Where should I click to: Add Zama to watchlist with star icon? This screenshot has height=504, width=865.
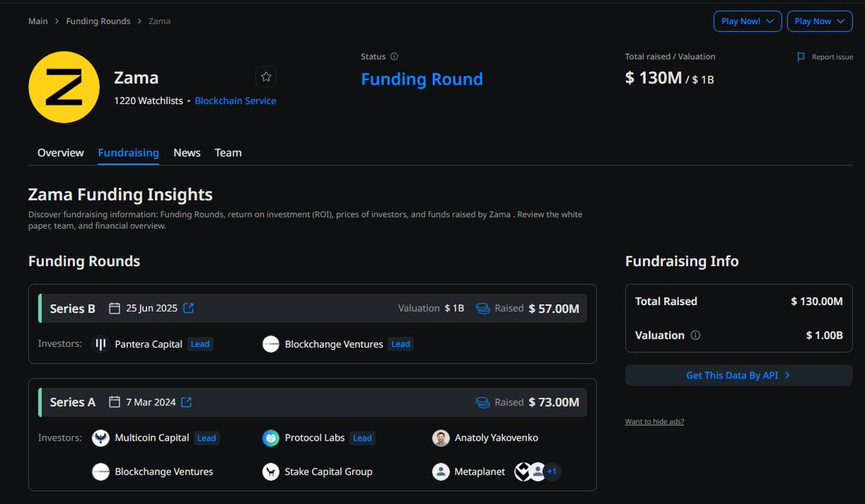pyautogui.click(x=266, y=76)
